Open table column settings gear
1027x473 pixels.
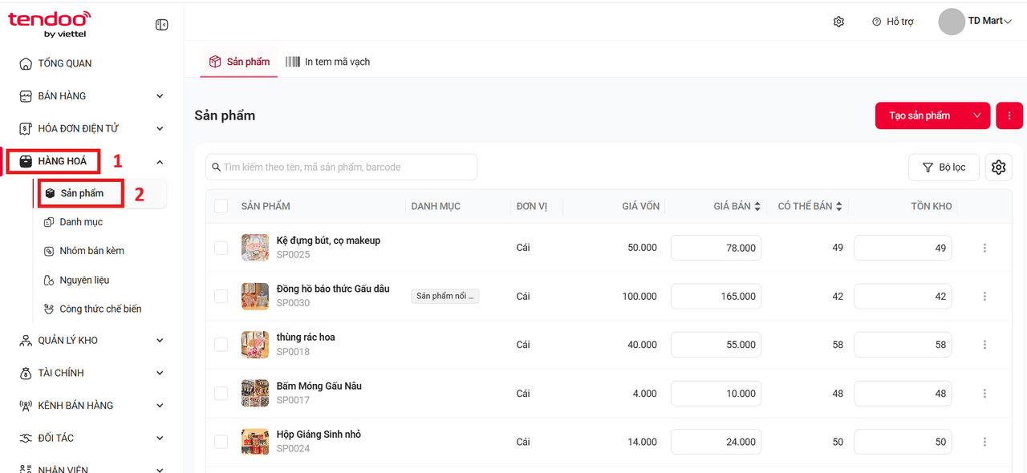tap(998, 167)
